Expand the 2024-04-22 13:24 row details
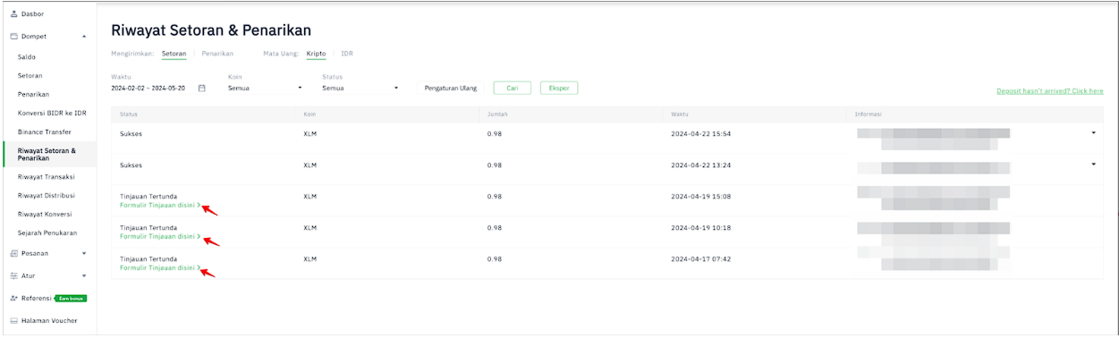Viewport: 1119px width, 338px height. click(x=1093, y=165)
